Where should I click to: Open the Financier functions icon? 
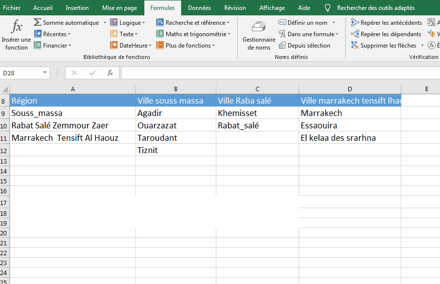(38, 45)
